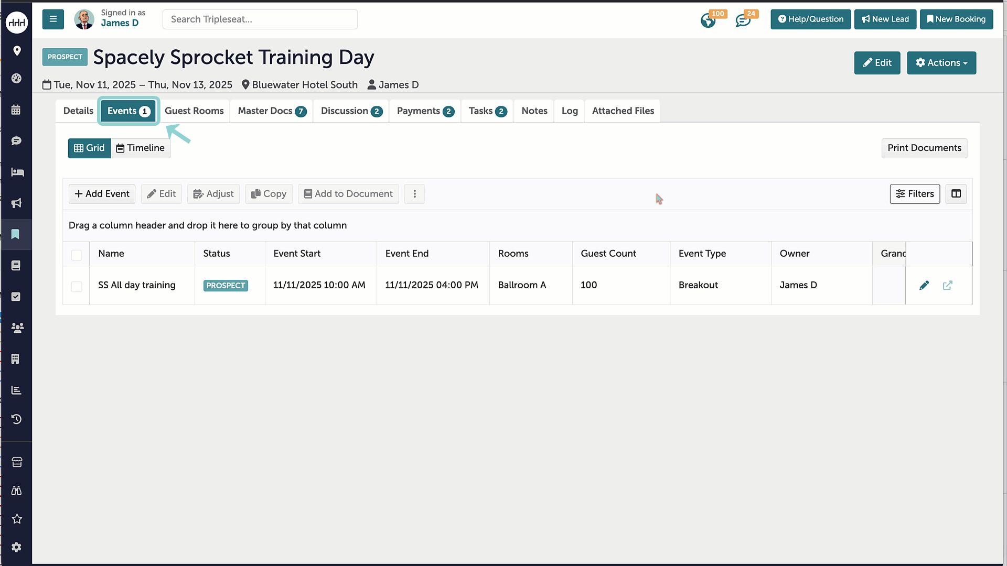Image resolution: width=1007 pixels, height=566 pixels.
Task: Open globe notifications with 100 badge
Action: click(709, 20)
